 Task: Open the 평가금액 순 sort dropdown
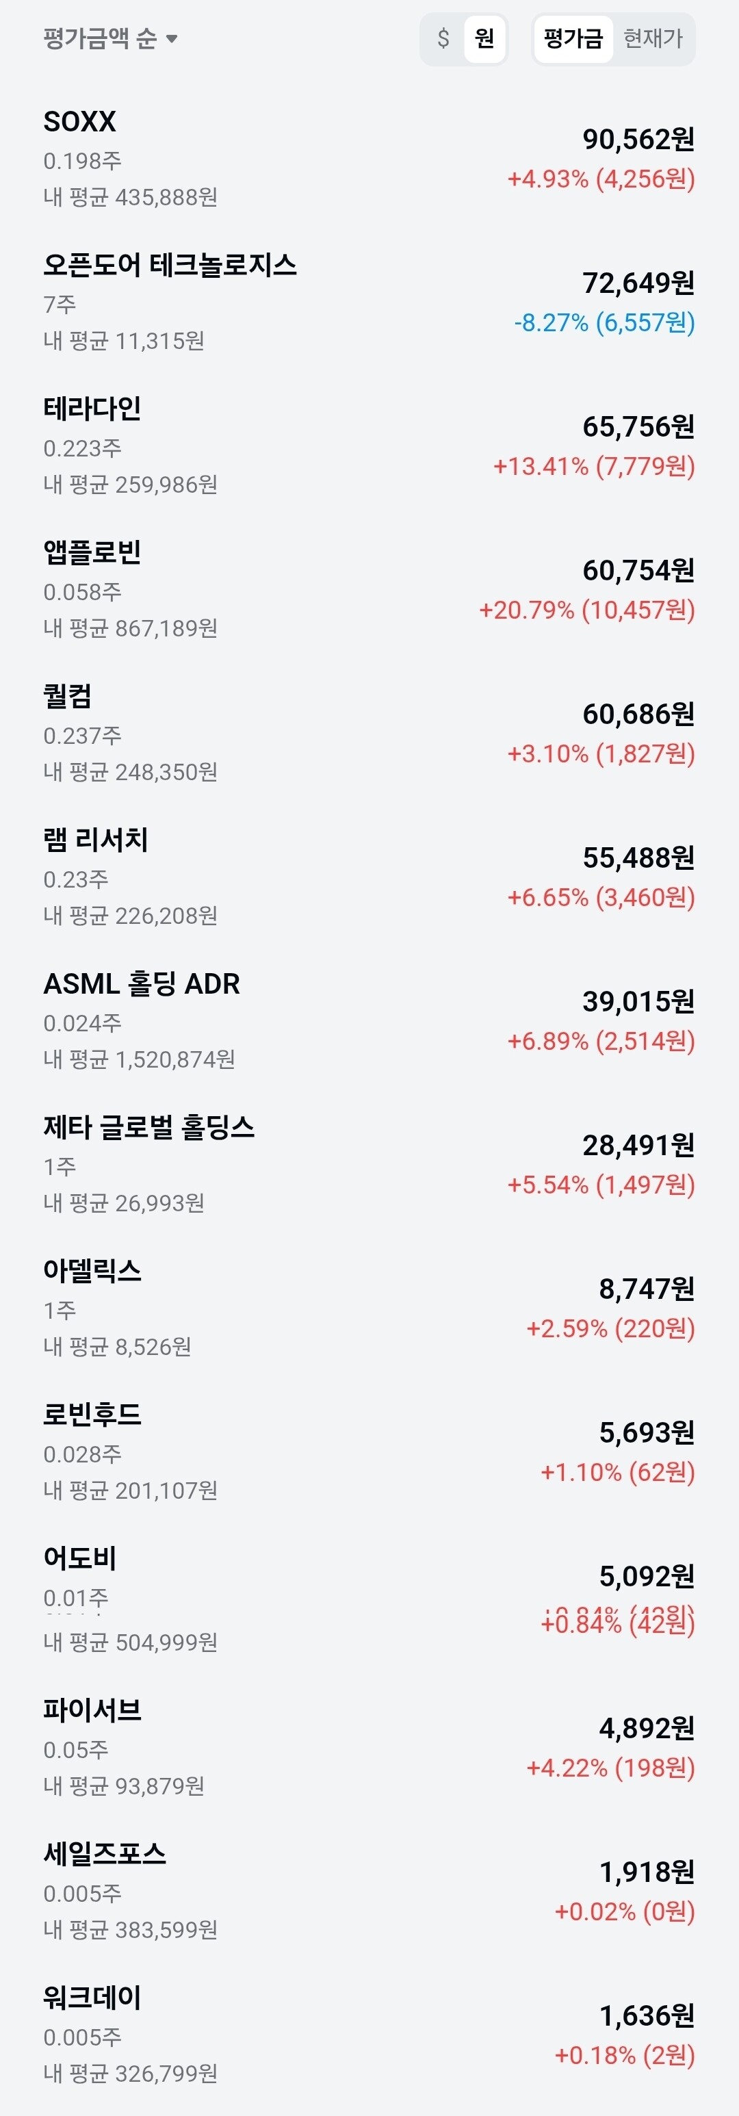tap(110, 38)
